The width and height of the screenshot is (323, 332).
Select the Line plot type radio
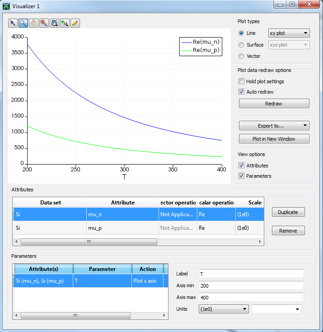[x=241, y=33]
